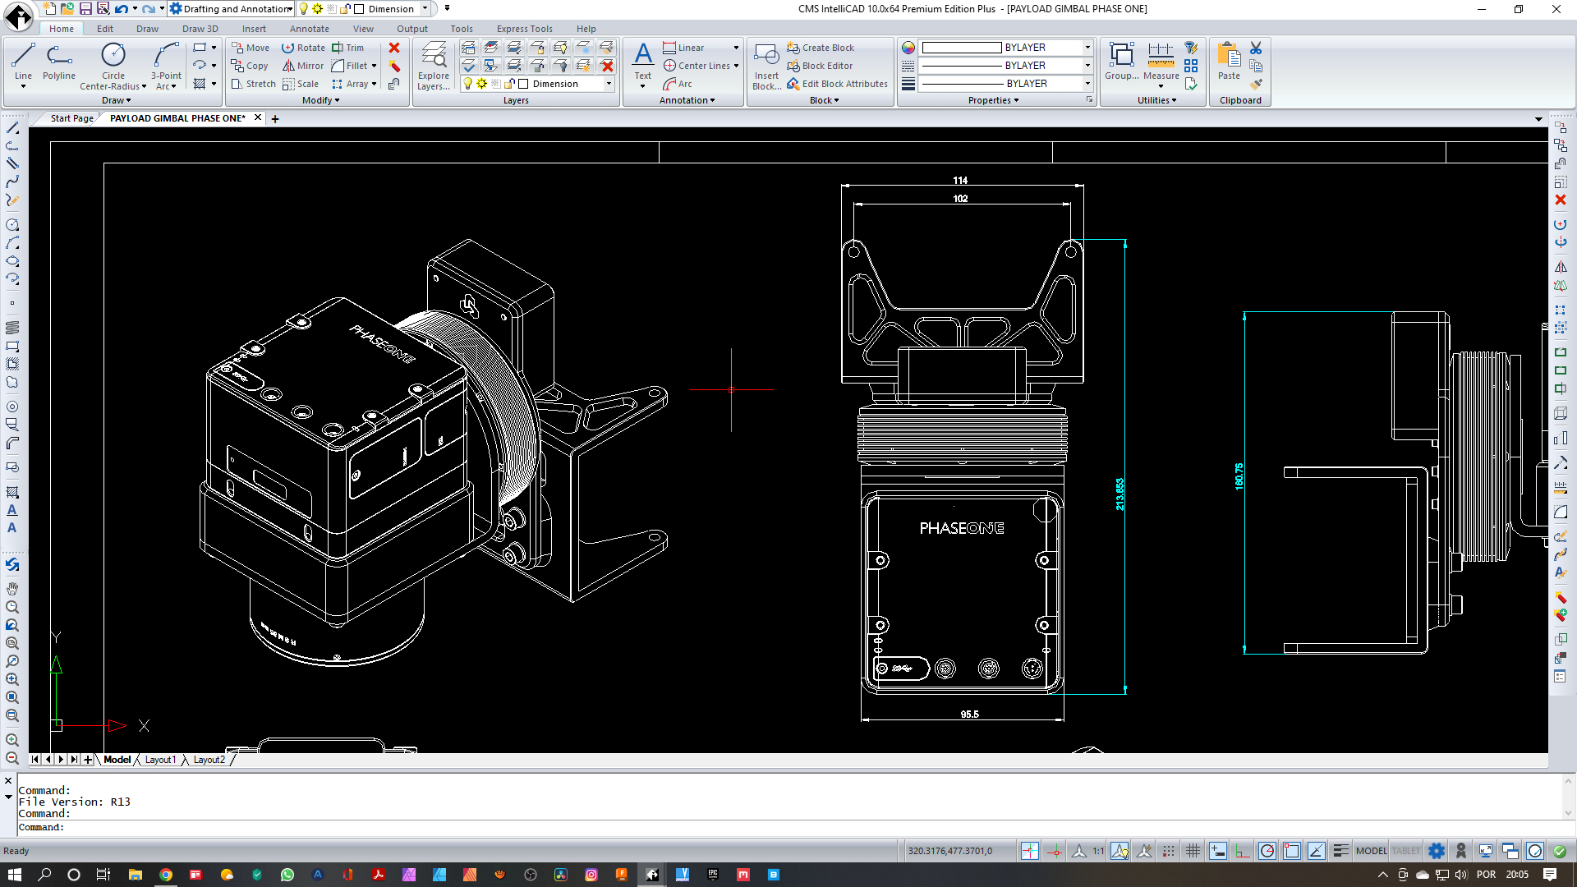Click the Group tool in Utilities

(1121, 62)
